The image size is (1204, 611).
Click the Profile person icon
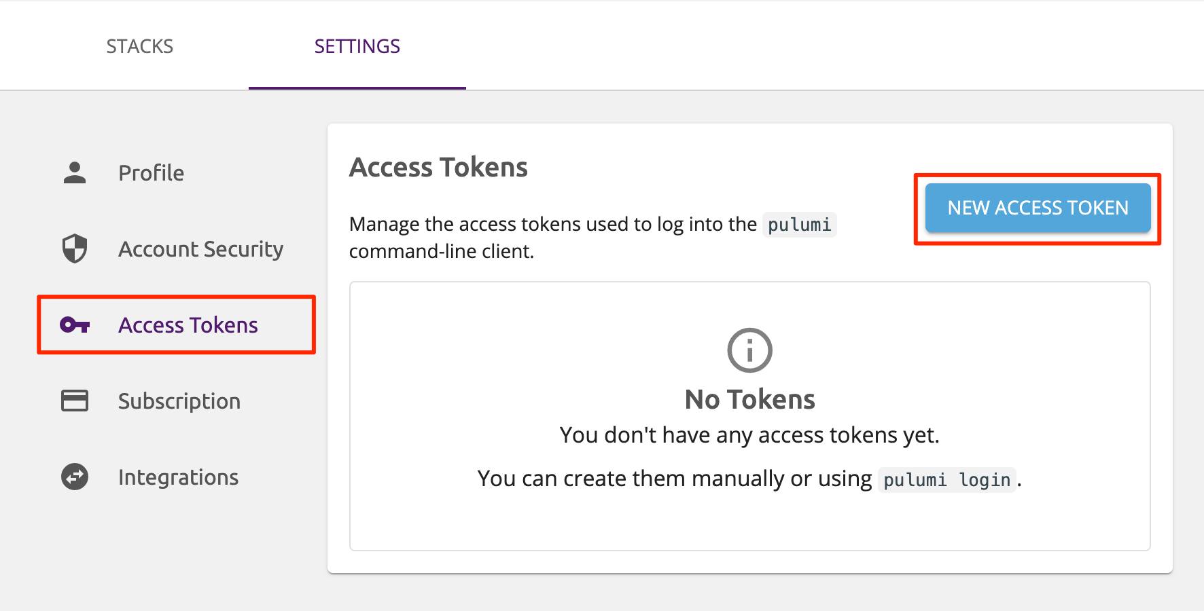[73, 173]
